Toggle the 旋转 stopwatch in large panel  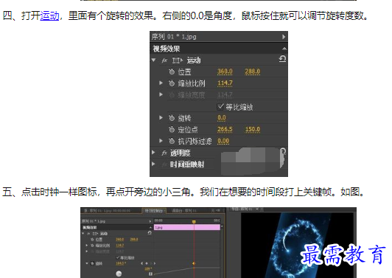(x=172, y=118)
